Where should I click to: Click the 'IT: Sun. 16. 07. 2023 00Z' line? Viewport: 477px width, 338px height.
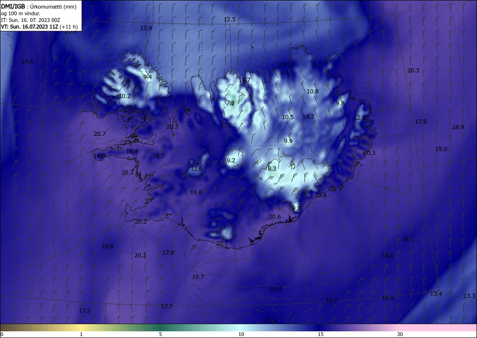click(x=31, y=20)
